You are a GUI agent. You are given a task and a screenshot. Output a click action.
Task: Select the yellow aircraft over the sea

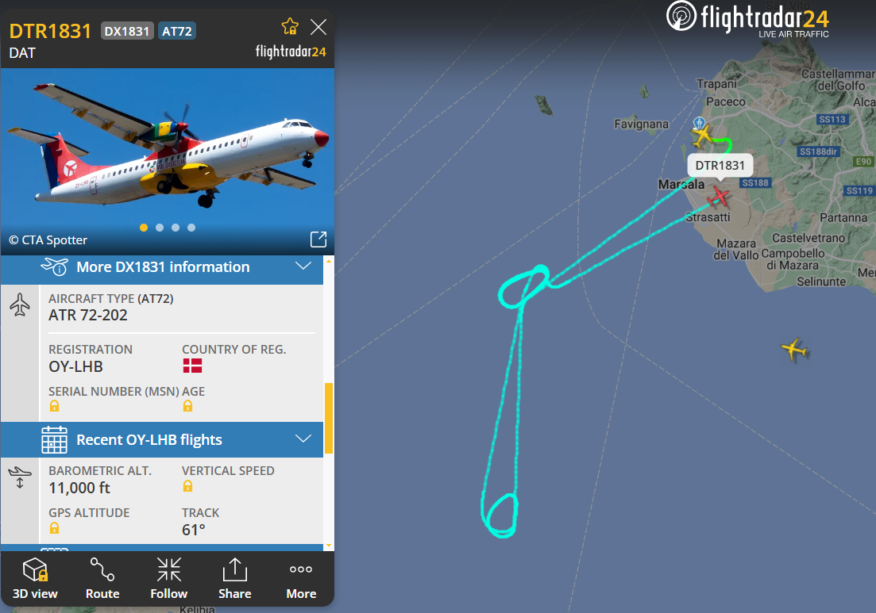tap(794, 350)
